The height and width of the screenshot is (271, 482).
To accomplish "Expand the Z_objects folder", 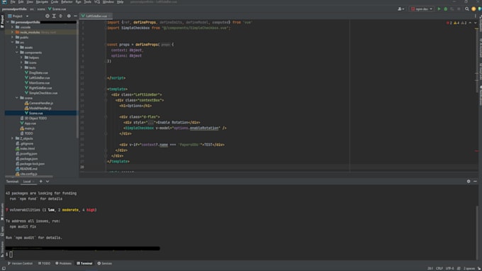I will coord(12,138).
